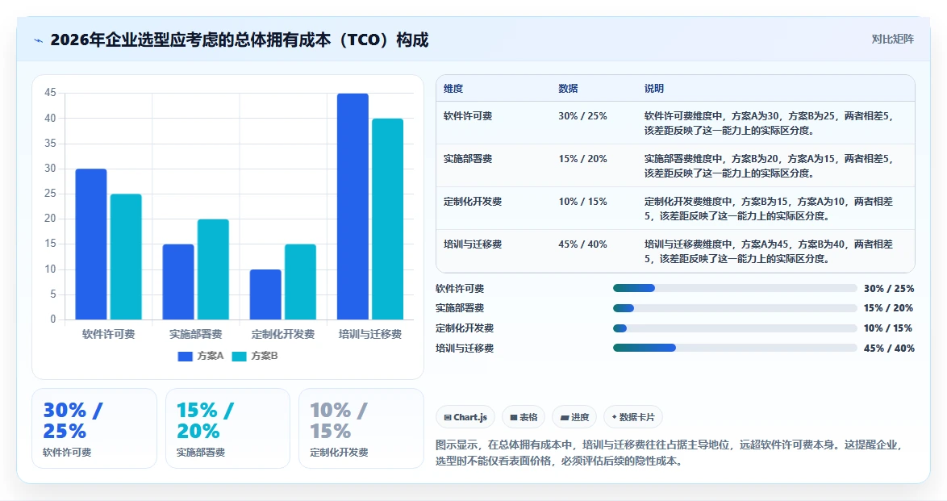947x501 pixels.
Task: Click the 方案A bar for 软件许可费
Action: tap(91, 244)
